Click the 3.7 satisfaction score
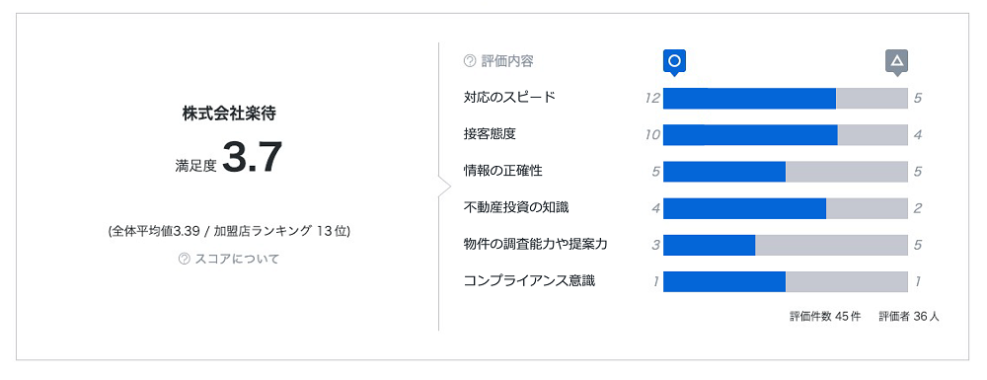Viewport: 987px width, 380px height. (252, 158)
